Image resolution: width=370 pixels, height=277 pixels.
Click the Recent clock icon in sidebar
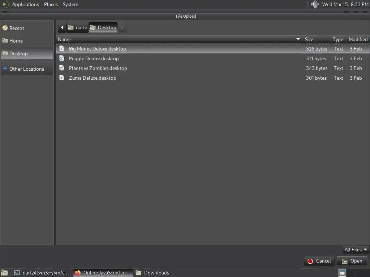point(5,28)
